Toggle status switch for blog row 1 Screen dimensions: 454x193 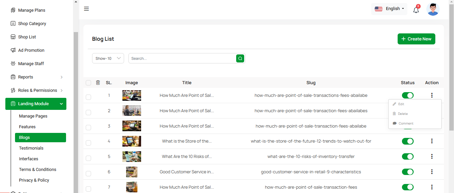[x=407, y=95]
